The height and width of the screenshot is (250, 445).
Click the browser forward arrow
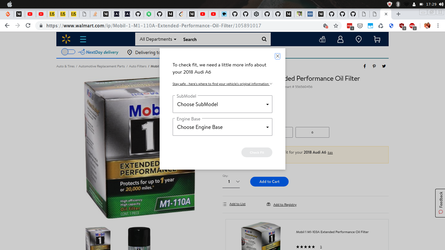point(18,25)
